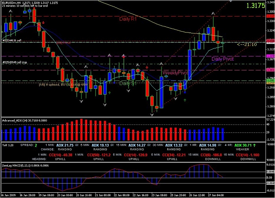The width and height of the screenshot is (275, 198).
Task: Select red down arrow left of WeeklyPivot label
Action: coord(147,67)
